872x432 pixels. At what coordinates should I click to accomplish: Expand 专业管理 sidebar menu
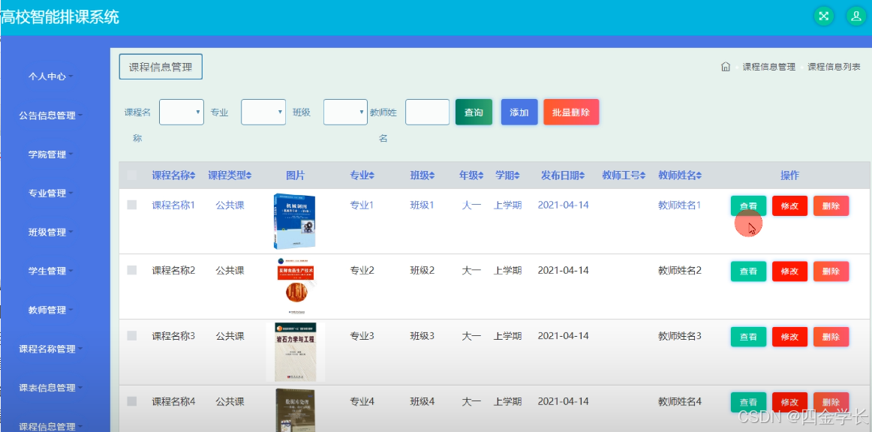pos(50,193)
